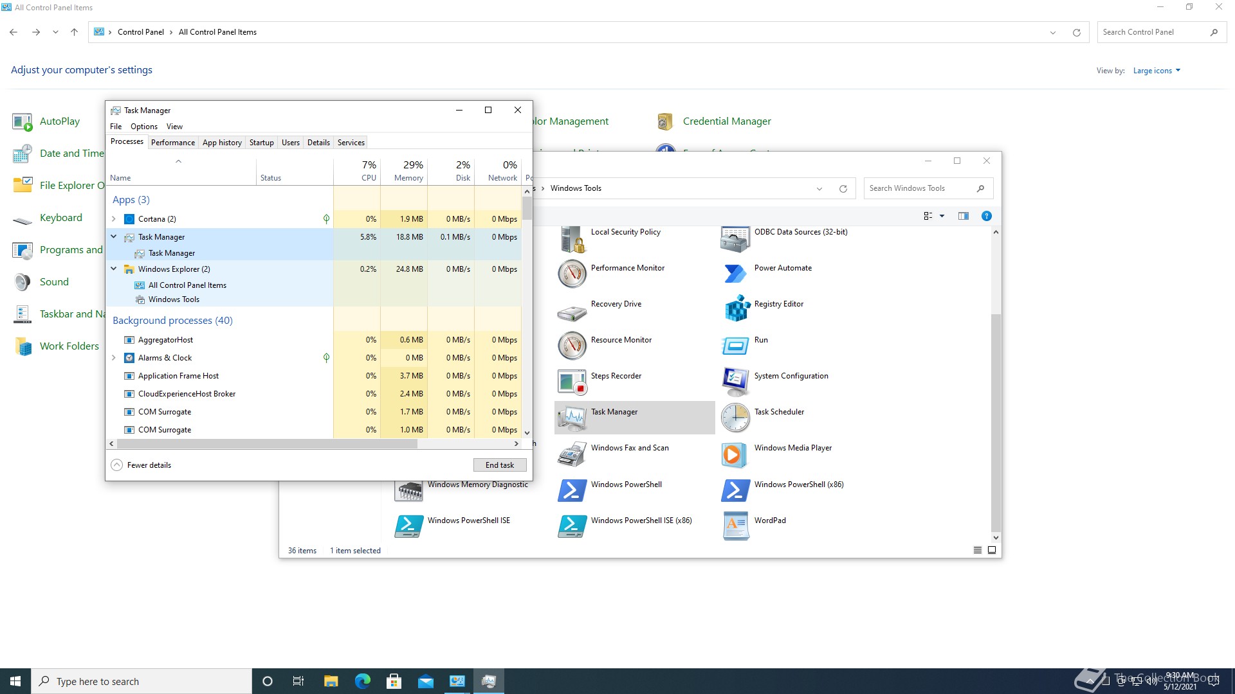1235x694 pixels.
Task: Click Task Manager horizontal scrollbar
Action: 268,444
